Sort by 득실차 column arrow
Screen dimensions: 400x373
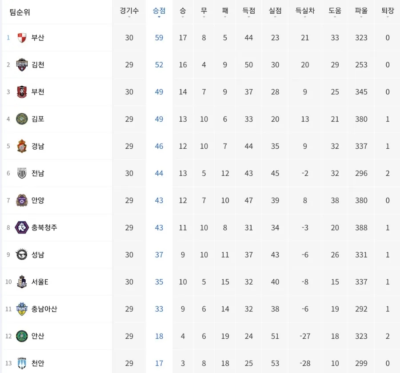pyautogui.click(x=305, y=17)
